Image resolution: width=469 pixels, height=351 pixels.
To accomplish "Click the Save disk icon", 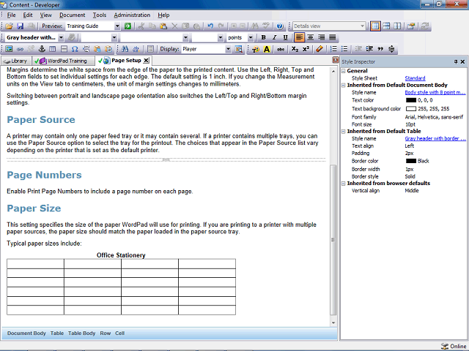I will pyautogui.click(x=20, y=26).
